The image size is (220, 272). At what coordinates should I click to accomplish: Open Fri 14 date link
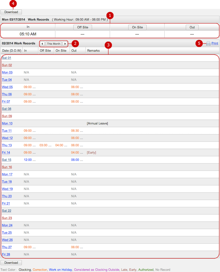click(x=6, y=153)
